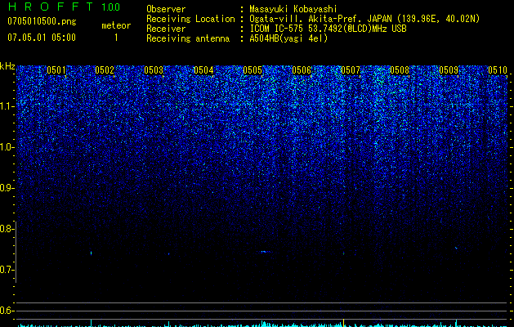Click the 0504 time marker
Viewport: 514px width, 327px height.
(203, 70)
